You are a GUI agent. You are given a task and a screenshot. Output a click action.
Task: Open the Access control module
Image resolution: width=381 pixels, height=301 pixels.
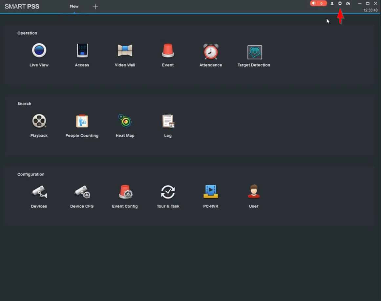click(82, 55)
